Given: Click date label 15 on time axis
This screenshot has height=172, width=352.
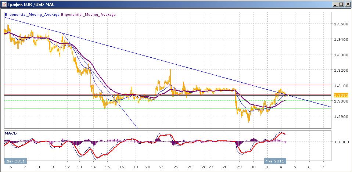Looking at the screenshot, I should click(x=107, y=168).
